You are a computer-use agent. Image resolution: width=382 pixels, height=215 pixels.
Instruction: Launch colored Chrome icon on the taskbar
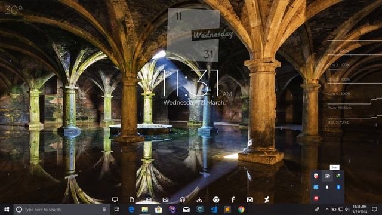241,210
